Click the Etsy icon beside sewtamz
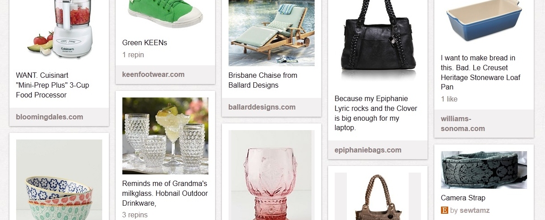The image size is (545, 220). coord(445,210)
